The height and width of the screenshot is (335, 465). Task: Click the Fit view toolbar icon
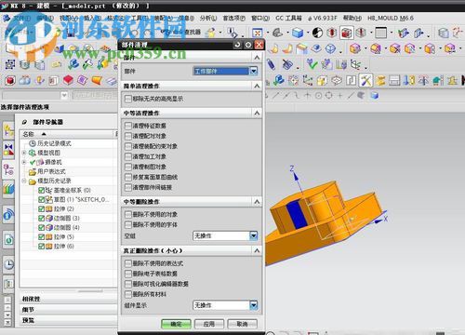(257, 33)
